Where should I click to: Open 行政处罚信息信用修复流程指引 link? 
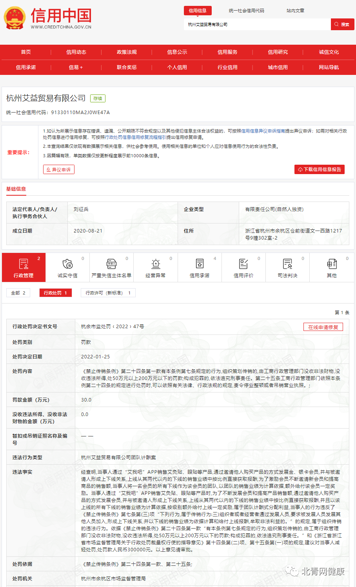click(x=136, y=137)
